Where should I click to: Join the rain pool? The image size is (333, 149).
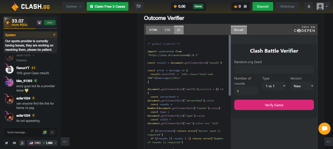coord(50,22)
